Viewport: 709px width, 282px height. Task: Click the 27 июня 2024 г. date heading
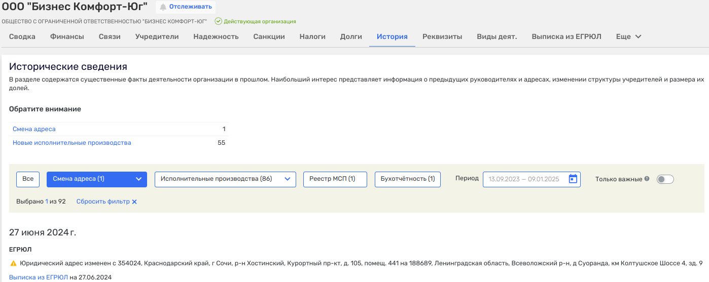[x=43, y=232]
